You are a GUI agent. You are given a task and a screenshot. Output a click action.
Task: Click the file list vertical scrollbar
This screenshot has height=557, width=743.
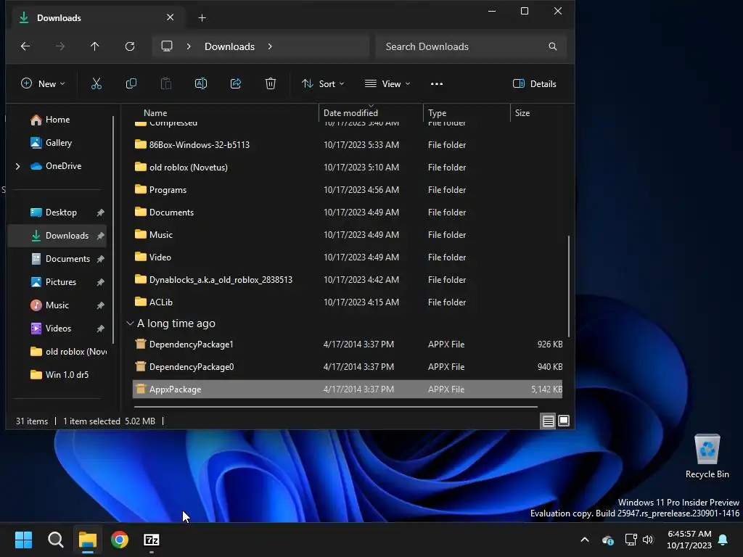[x=568, y=286]
